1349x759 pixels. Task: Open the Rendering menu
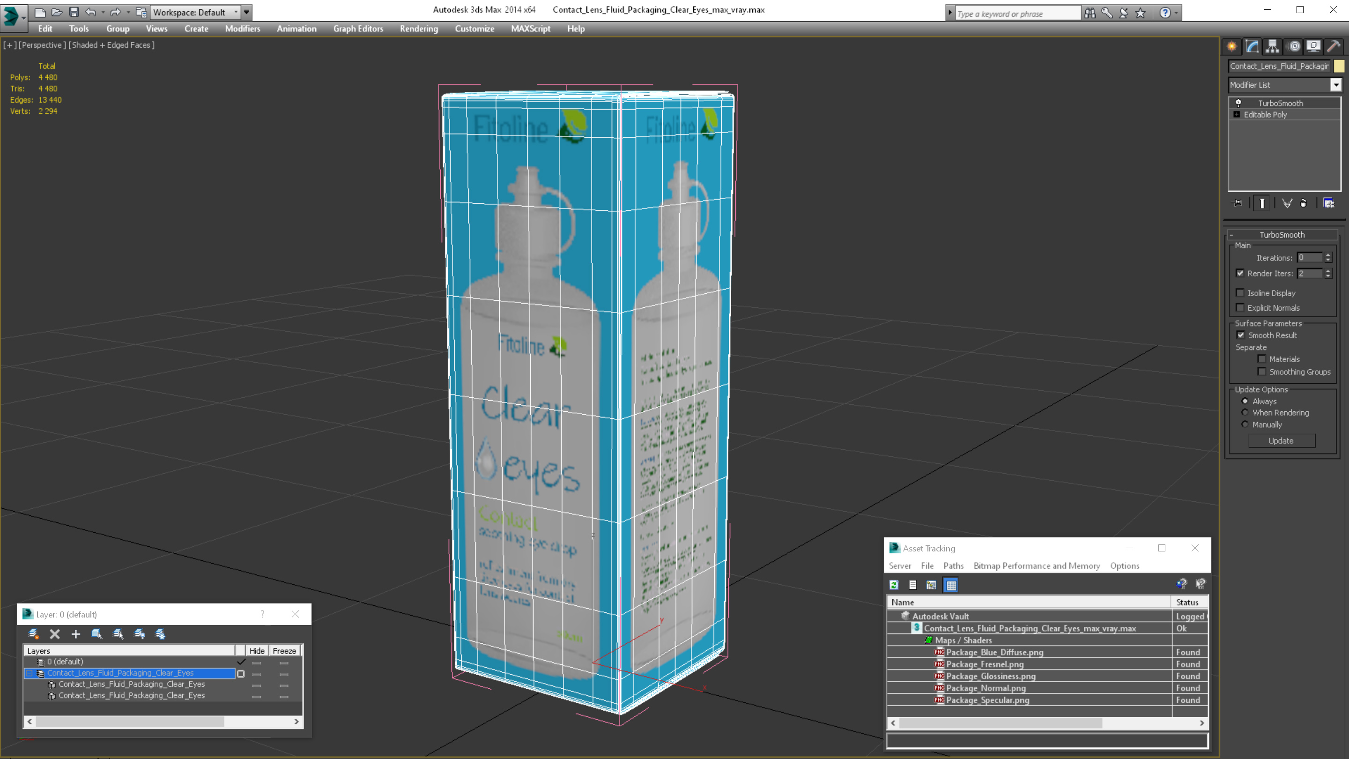tap(419, 29)
